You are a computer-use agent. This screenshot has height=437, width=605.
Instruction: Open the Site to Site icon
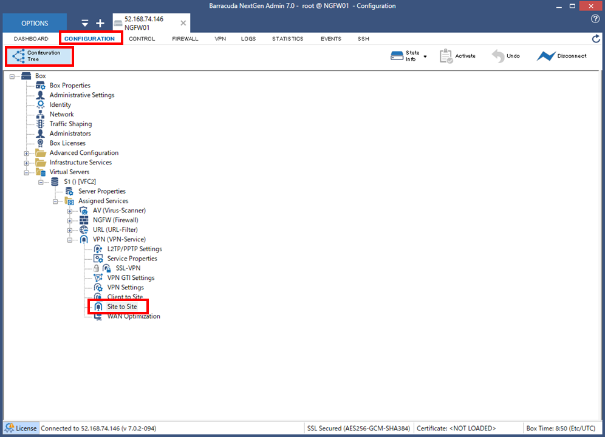tap(98, 307)
